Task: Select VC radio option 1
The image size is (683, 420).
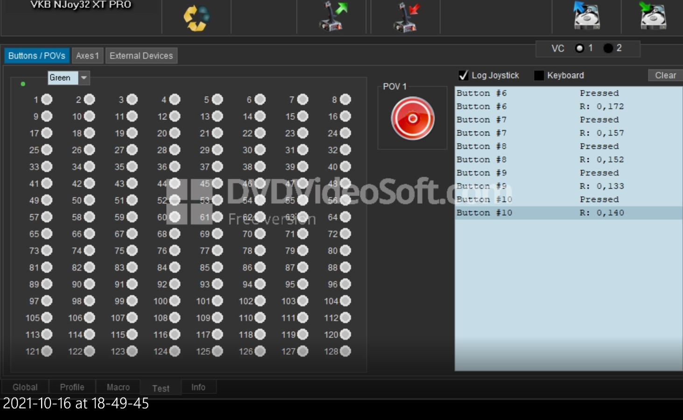Action: [579, 48]
